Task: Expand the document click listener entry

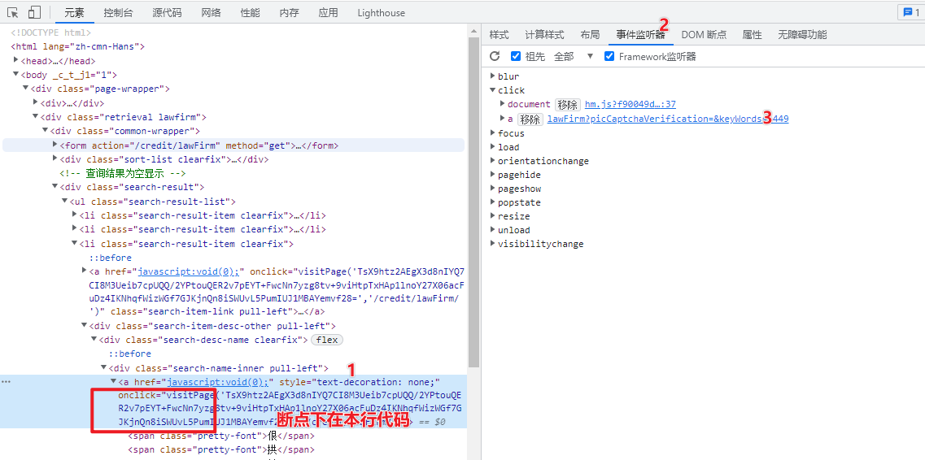Action: (x=503, y=104)
